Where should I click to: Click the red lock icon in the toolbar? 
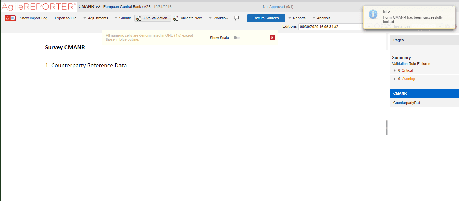7,18
